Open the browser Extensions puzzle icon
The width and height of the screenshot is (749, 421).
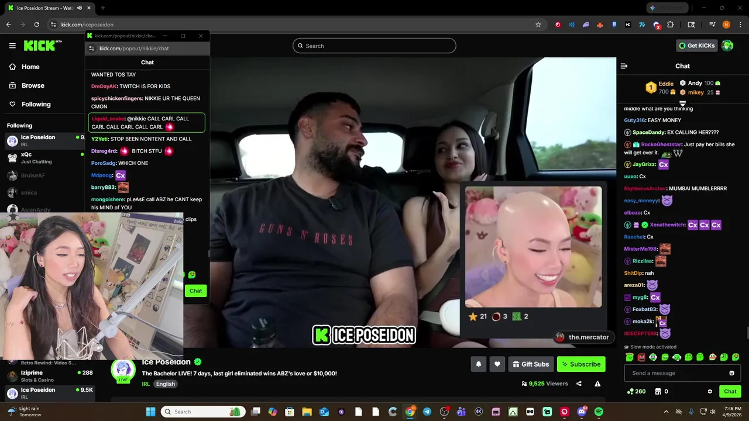point(670,25)
